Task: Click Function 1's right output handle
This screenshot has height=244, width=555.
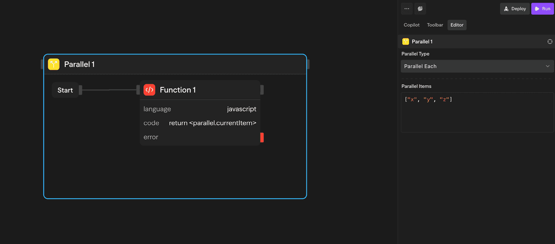Action: click(262, 90)
